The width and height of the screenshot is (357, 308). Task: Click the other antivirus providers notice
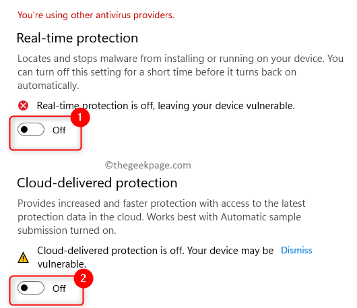pyautogui.click(x=96, y=16)
